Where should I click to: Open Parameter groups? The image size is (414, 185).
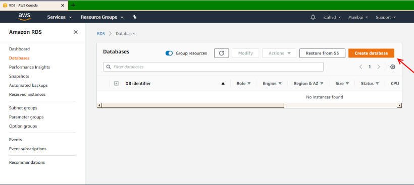point(26,117)
